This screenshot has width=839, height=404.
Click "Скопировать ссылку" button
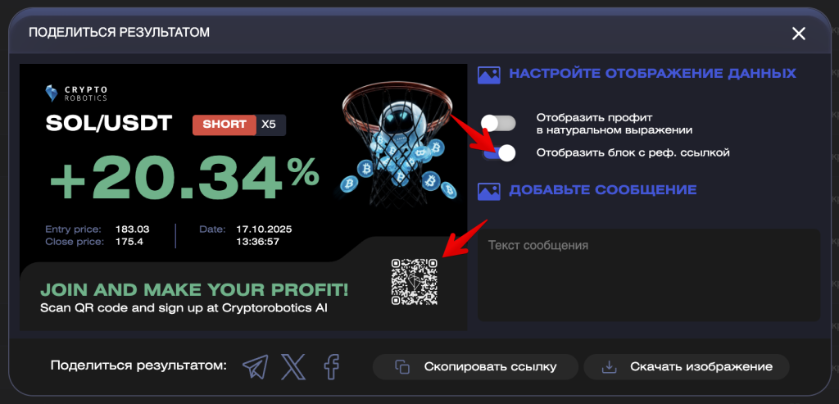coord(476,367)
